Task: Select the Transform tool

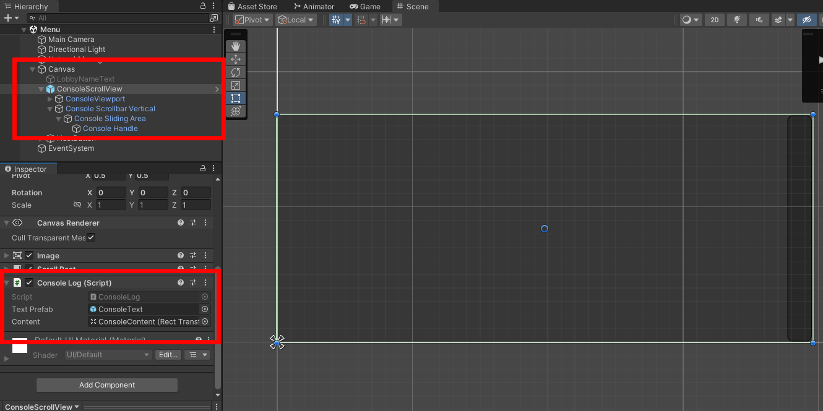Action: pos(235,111)
